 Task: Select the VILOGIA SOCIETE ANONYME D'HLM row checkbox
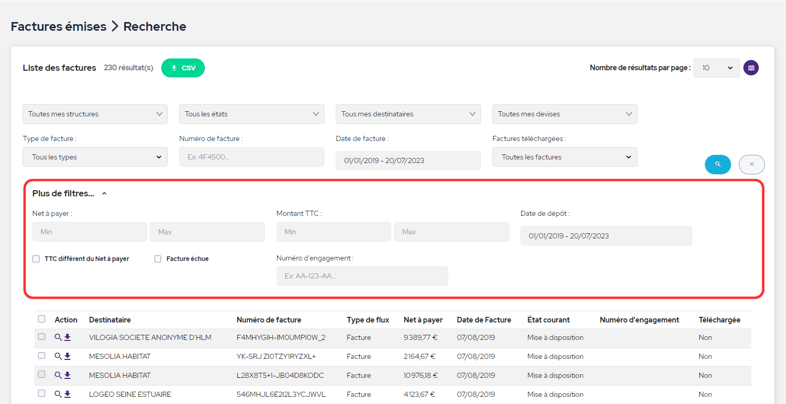coord(42,337)
